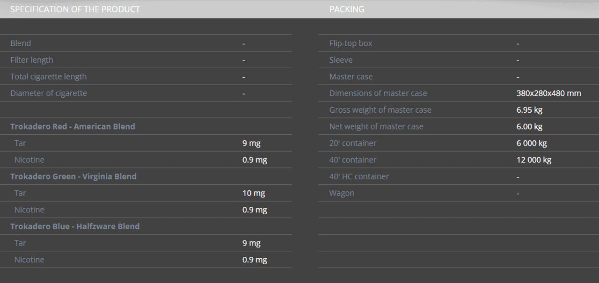Click the 'Sleeve' label
The height and width of the screenshot is (283, 599).
tap(341, 60)
